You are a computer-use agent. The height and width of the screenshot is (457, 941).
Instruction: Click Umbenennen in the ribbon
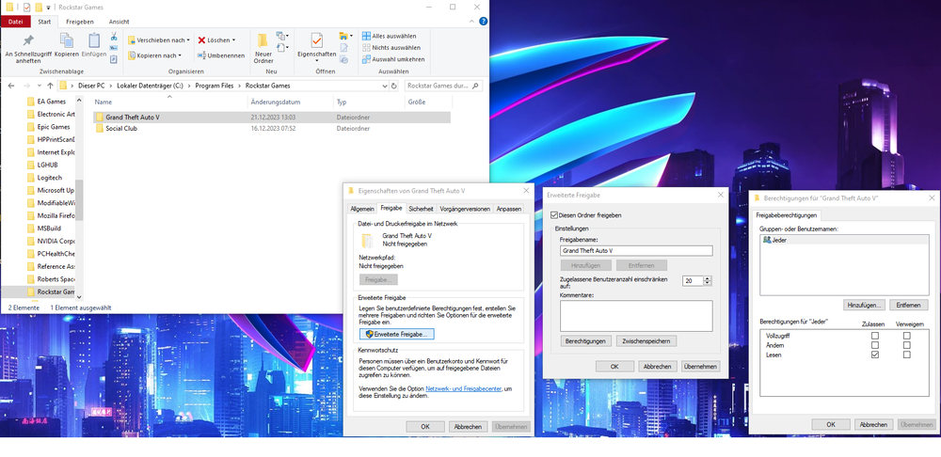click(x=221, y=55)
